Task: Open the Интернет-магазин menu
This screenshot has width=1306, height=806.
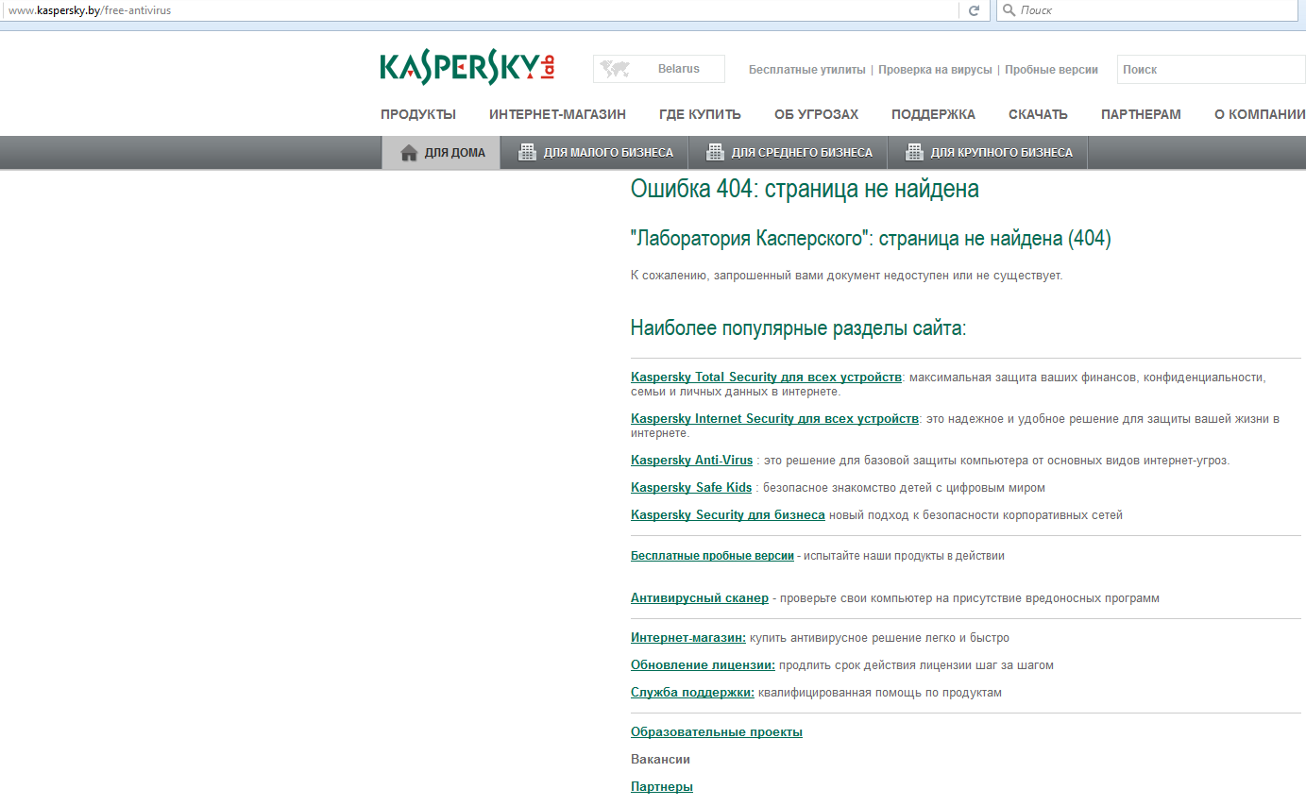Action: (557, 115)
